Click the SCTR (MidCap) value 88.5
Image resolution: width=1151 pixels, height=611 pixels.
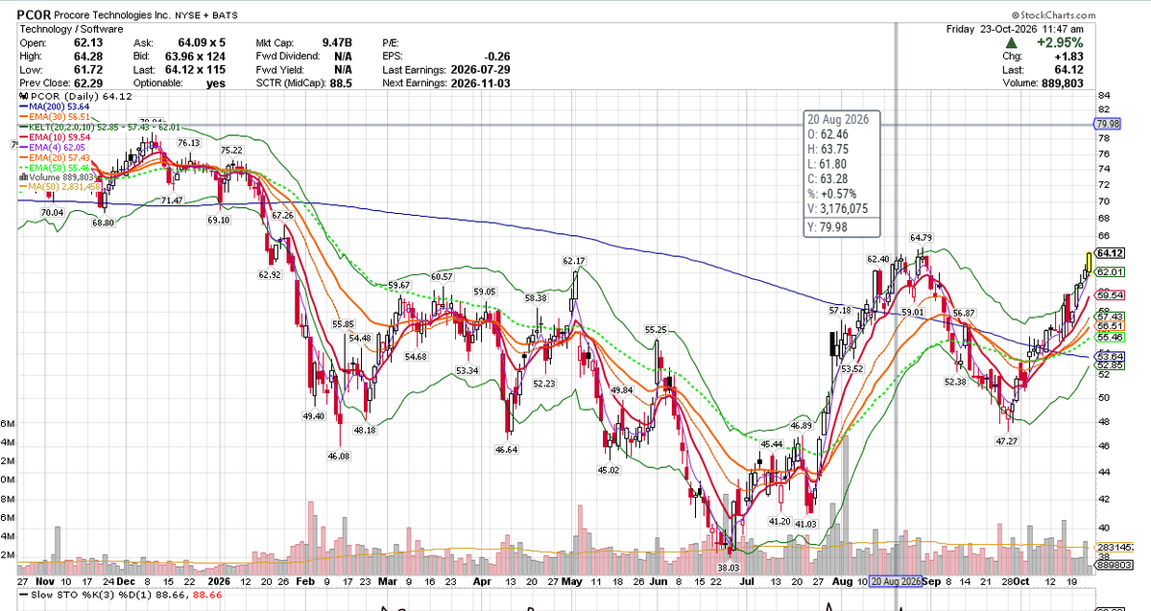[341, 82]
